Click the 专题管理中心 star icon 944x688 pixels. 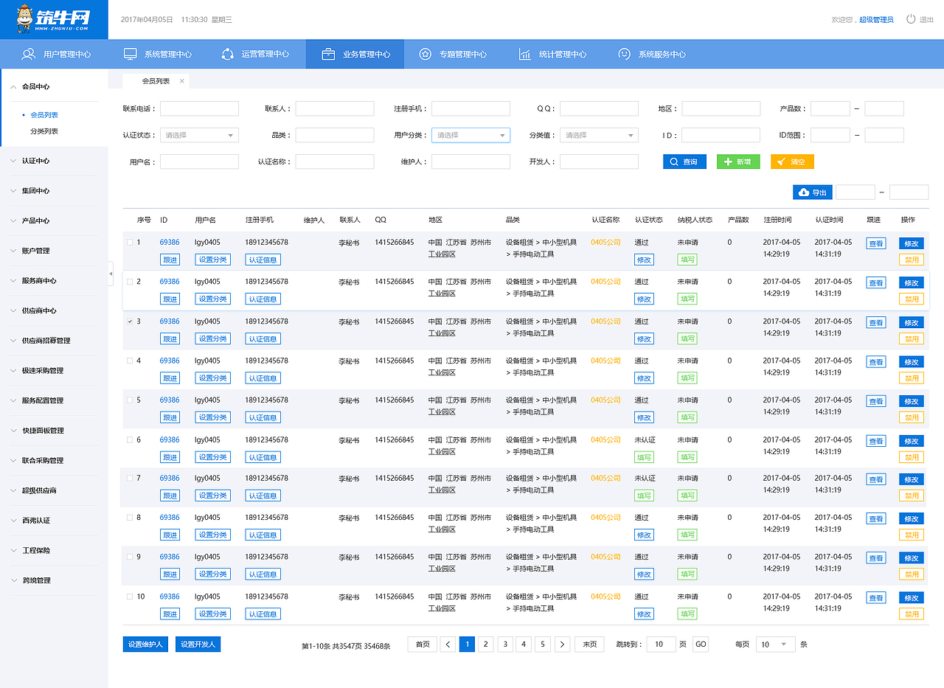click(425, 54)
